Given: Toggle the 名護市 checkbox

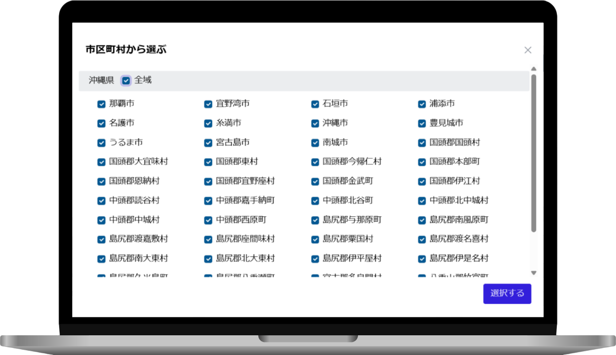Looking at the screenshot, I should [x=102, y=123].
